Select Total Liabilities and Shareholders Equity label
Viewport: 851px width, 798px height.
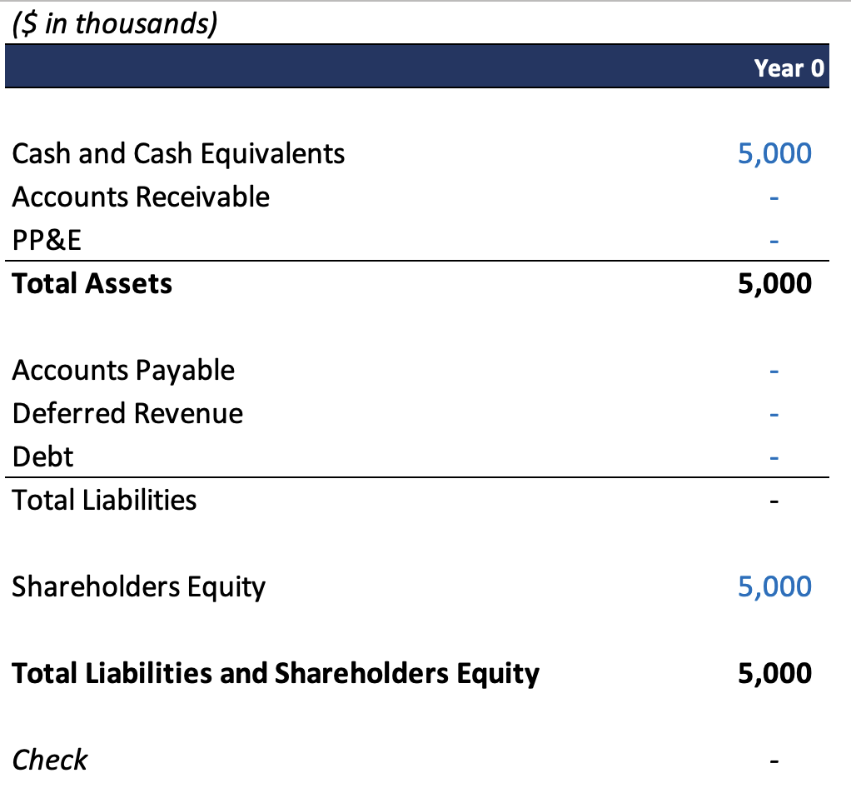pos(276,674)
